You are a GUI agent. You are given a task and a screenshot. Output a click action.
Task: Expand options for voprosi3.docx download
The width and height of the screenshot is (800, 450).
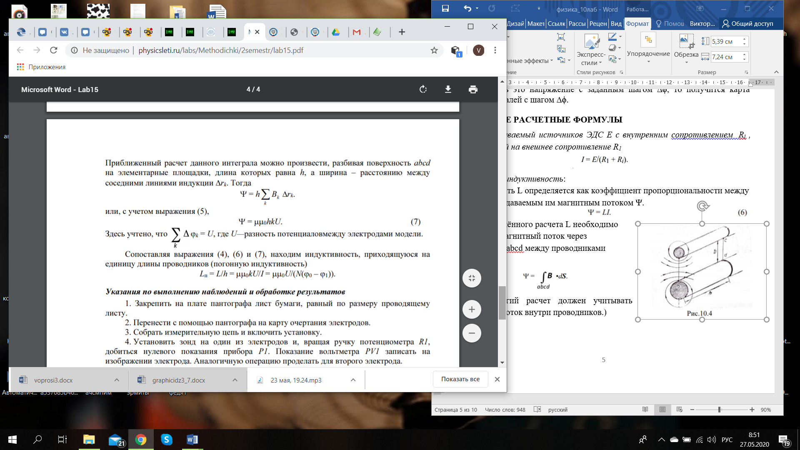click(117, 380)
